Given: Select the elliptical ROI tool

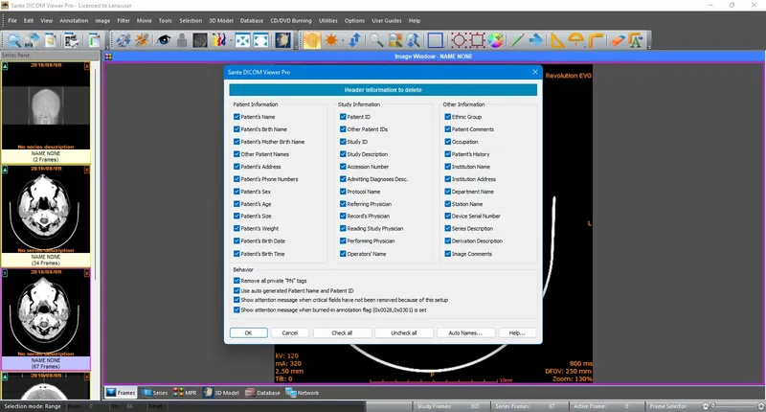Looking at the screenshot, I should pyautogui.click(x=459, y=40).
